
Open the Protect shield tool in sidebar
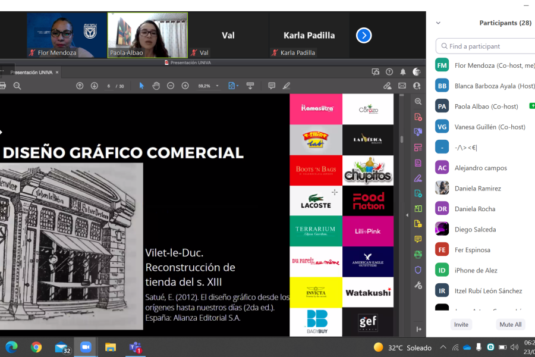(x=418, y=270)
